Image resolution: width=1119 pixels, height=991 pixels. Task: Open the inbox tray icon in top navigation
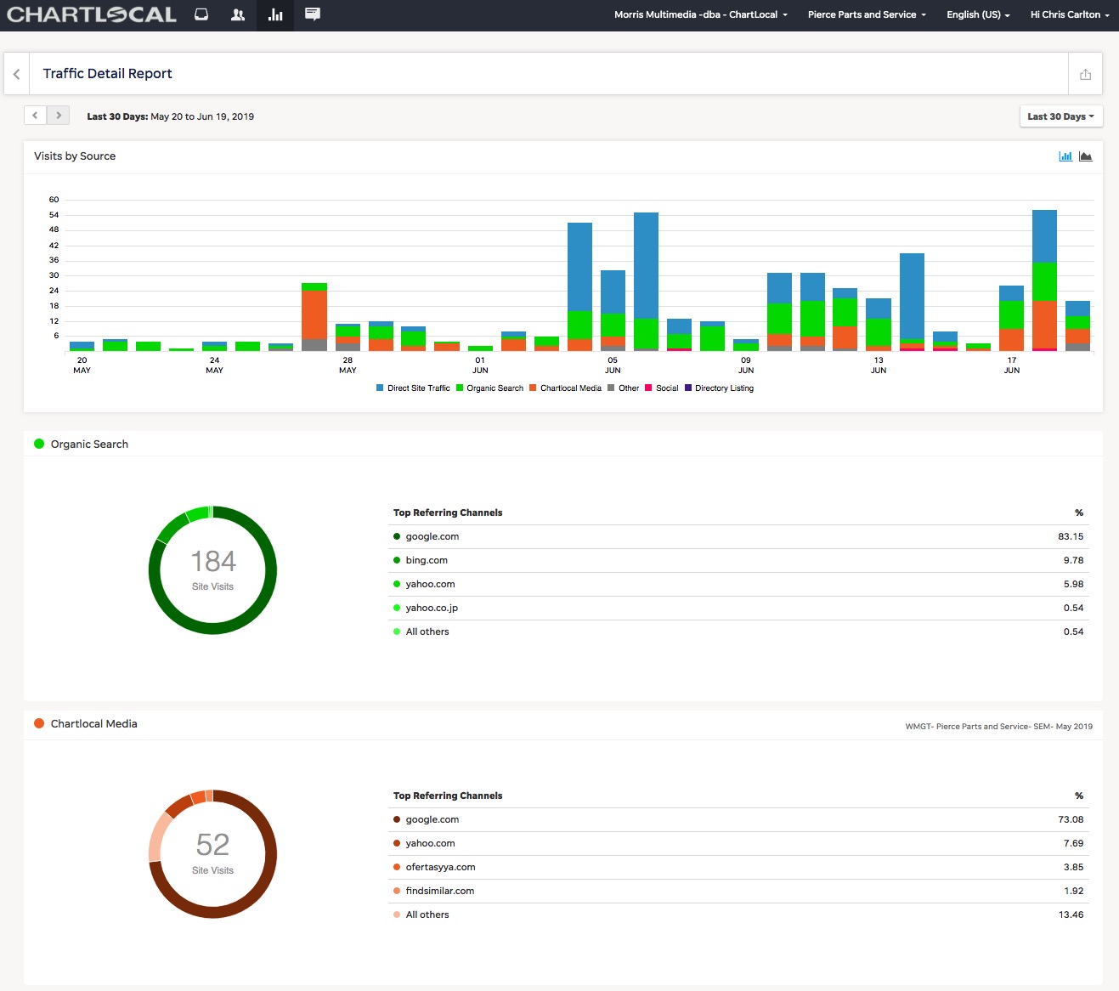201,14
